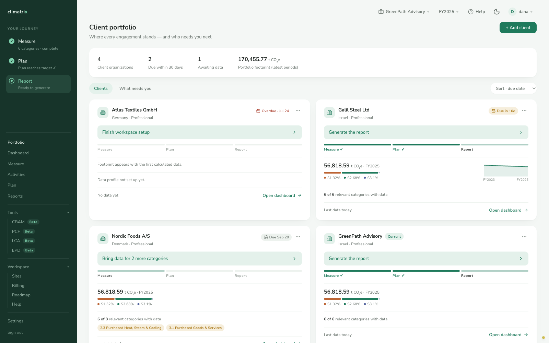
Task: Switch to What needs you tab
Action: 136,88
